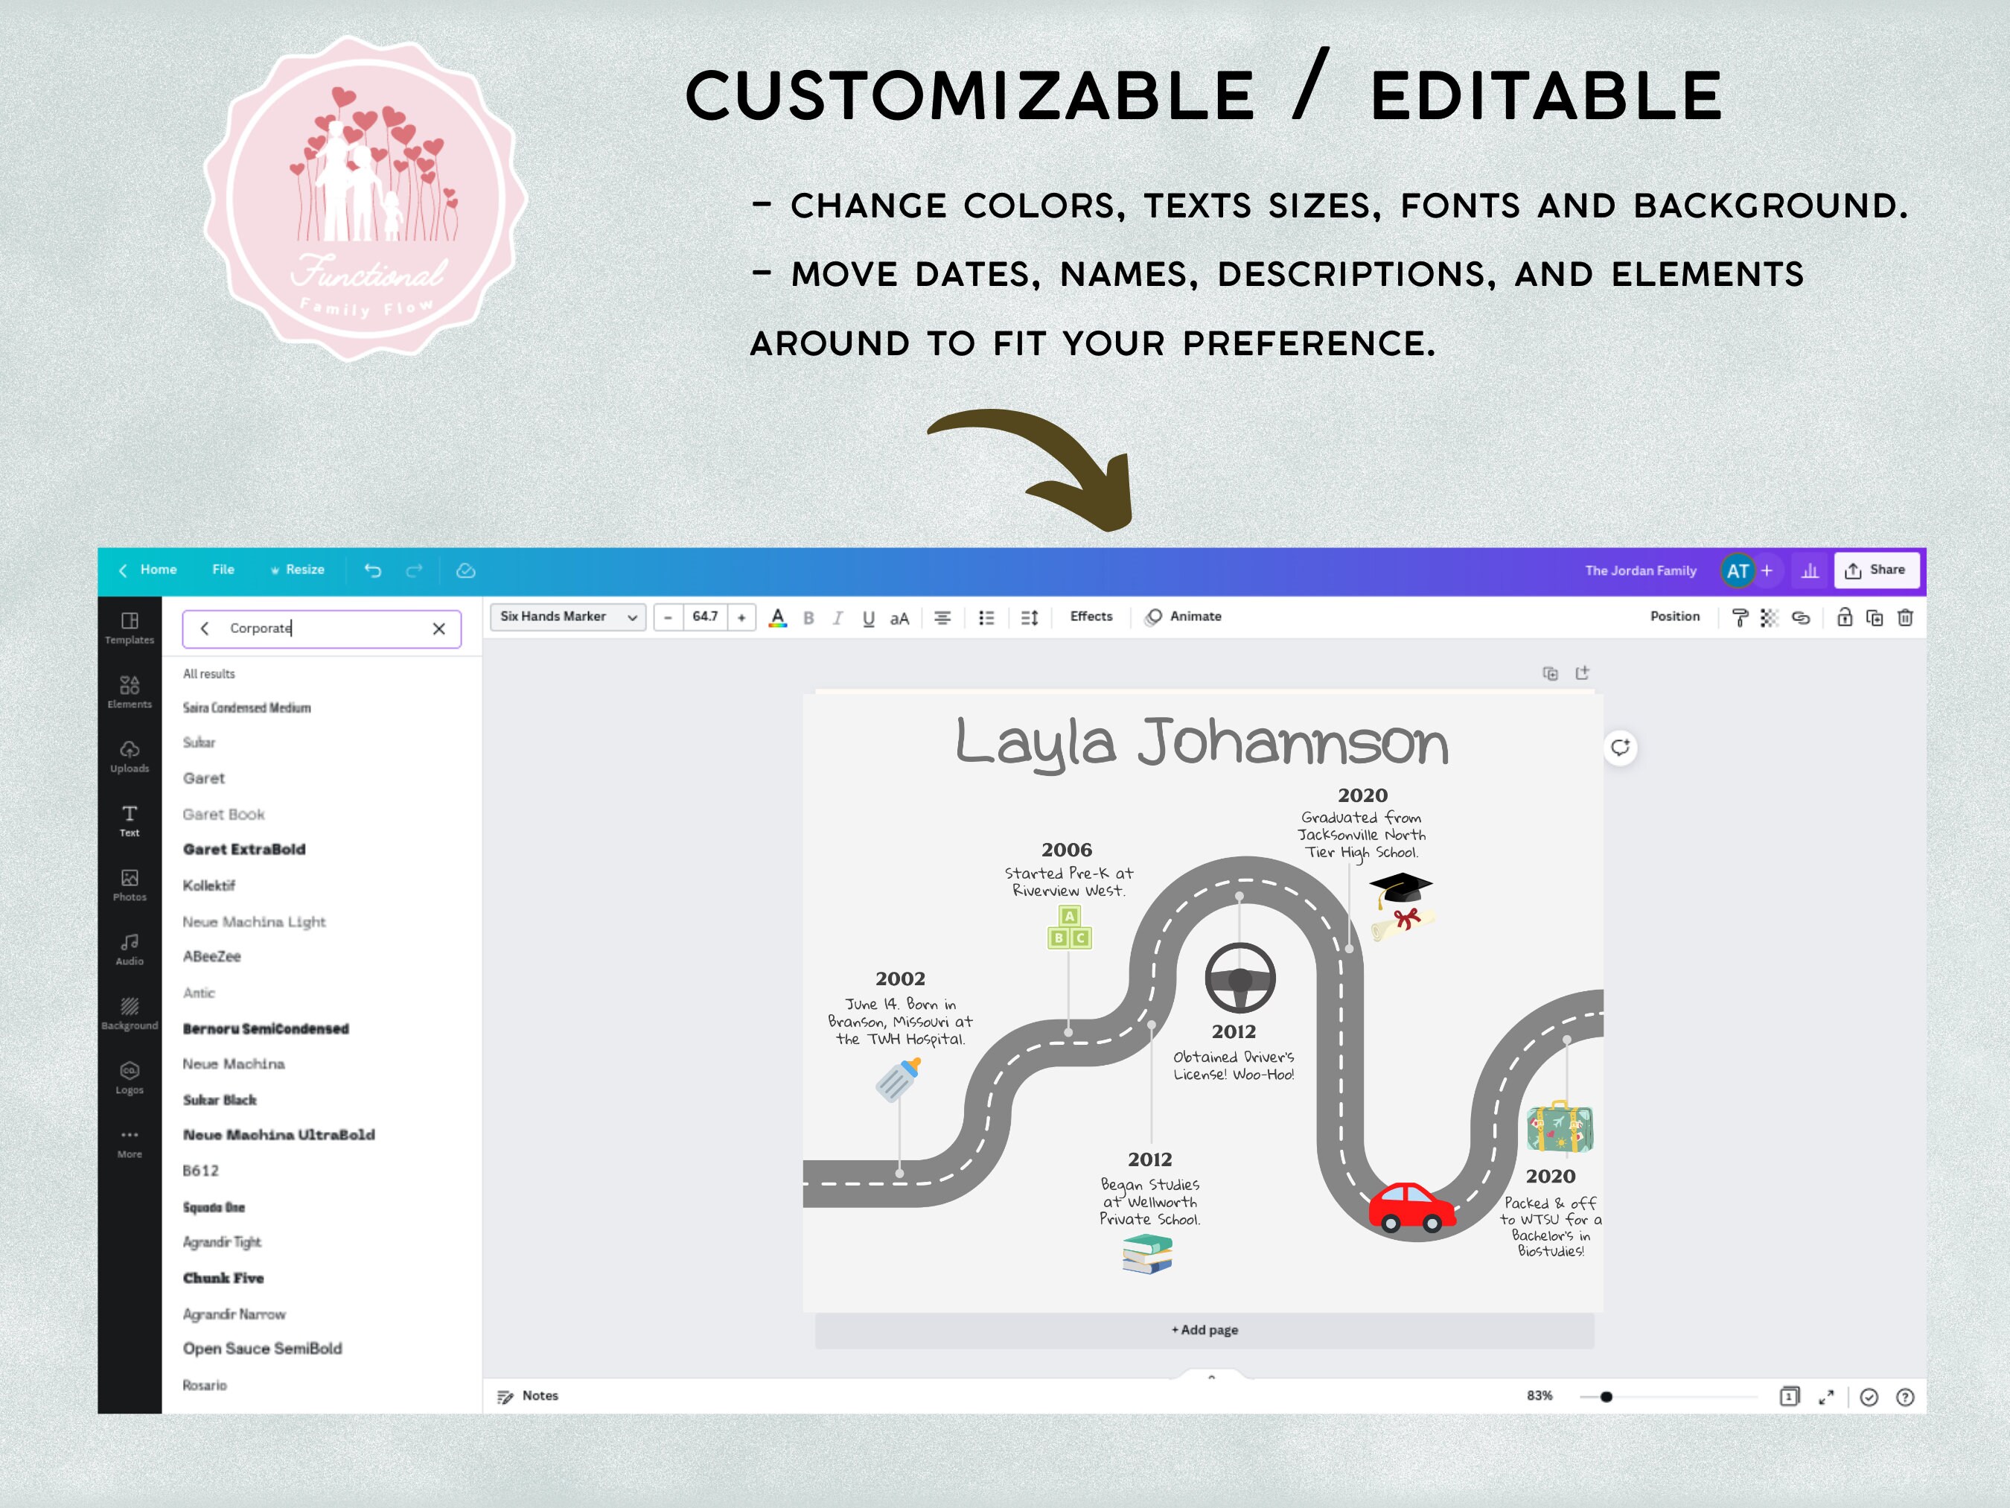Image resolution: width=2010 pixels, height=1508 pixels.
Task: Click Add page below the design
Action: pos(1205,1329)
